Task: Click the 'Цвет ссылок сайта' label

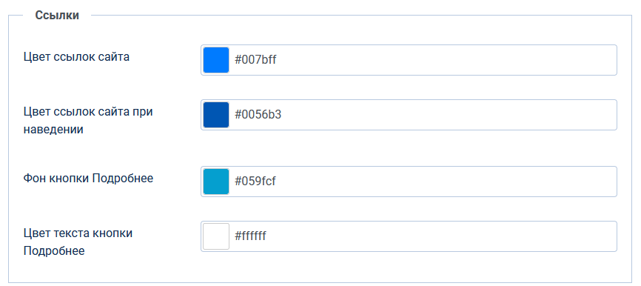Action: (x=76, y=57)
